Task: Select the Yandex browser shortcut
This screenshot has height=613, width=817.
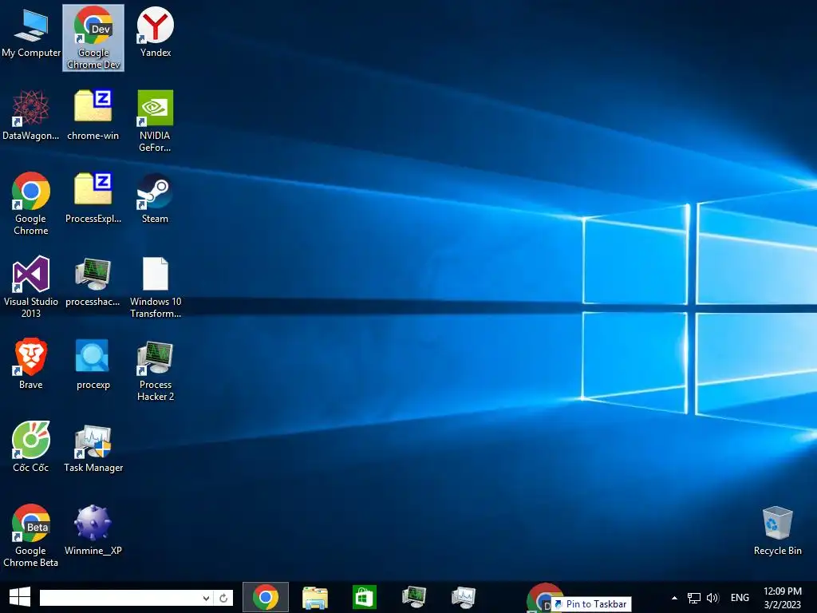Action: 156,32
